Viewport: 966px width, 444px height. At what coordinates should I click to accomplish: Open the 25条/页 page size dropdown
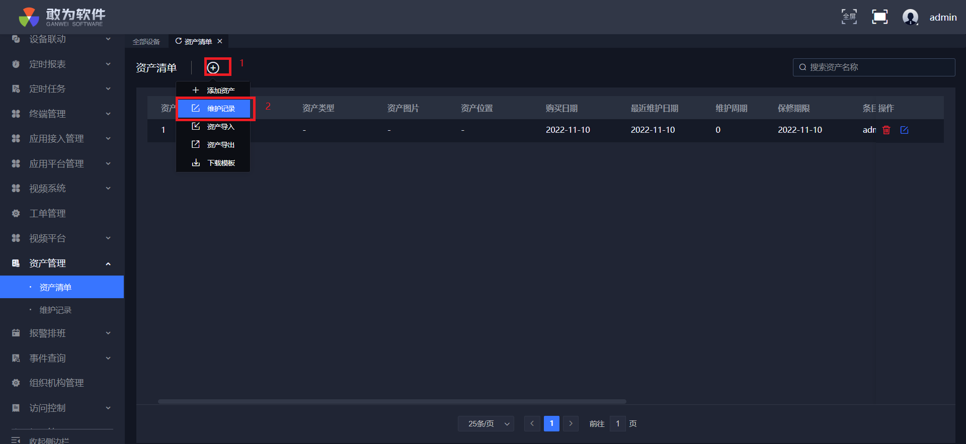click(486, 424)
